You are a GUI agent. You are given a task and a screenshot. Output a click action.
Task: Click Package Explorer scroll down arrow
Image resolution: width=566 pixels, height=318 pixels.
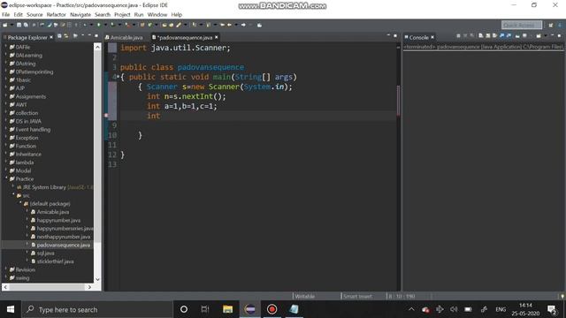tap(97, 279)
